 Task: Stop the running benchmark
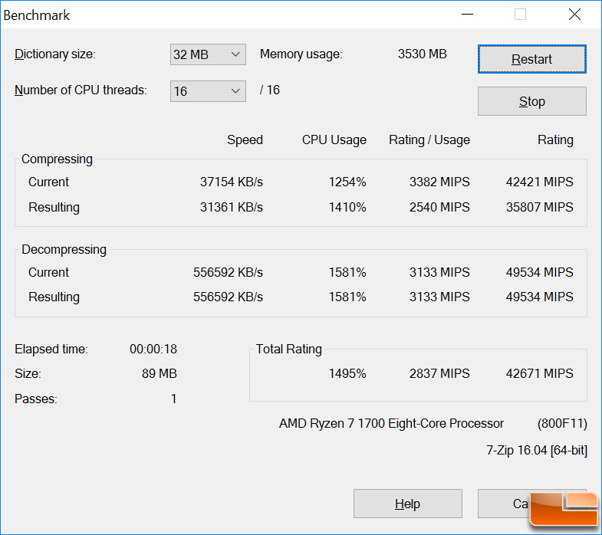tap(531, 101)
